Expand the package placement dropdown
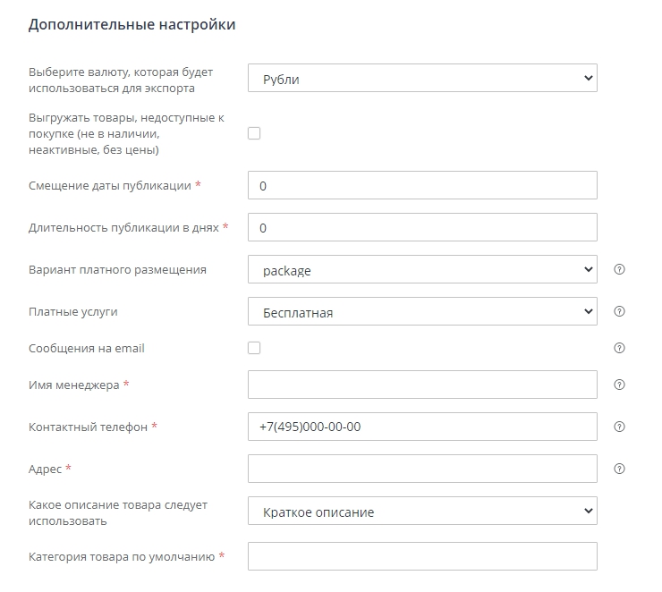The image size is (662, 592). pos(422,269)
